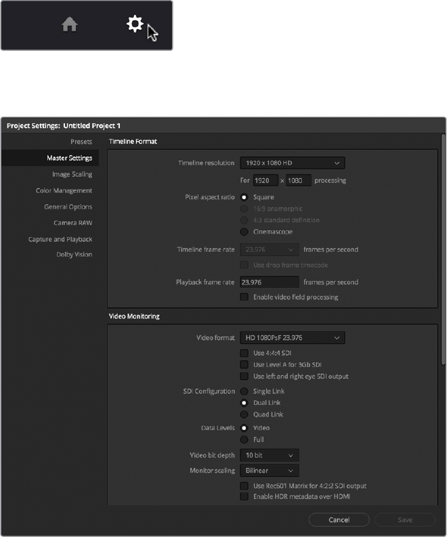
Task: Expand the Video format dropdown
Action: pos(292,338)
